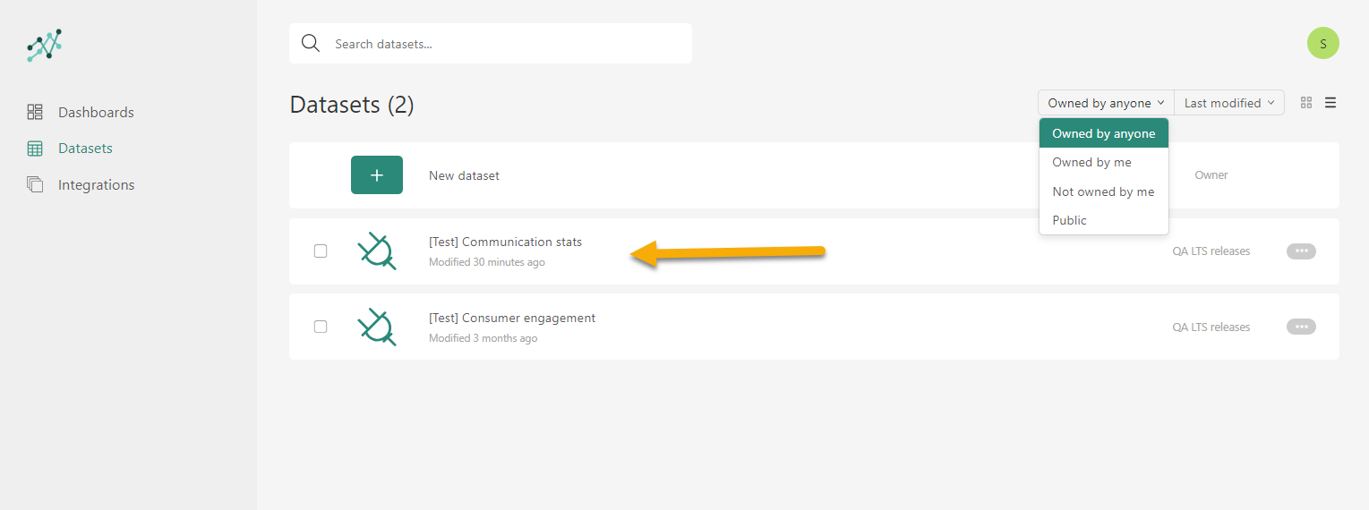
Task: Click the green plus new dataset button
Action: 377,175
